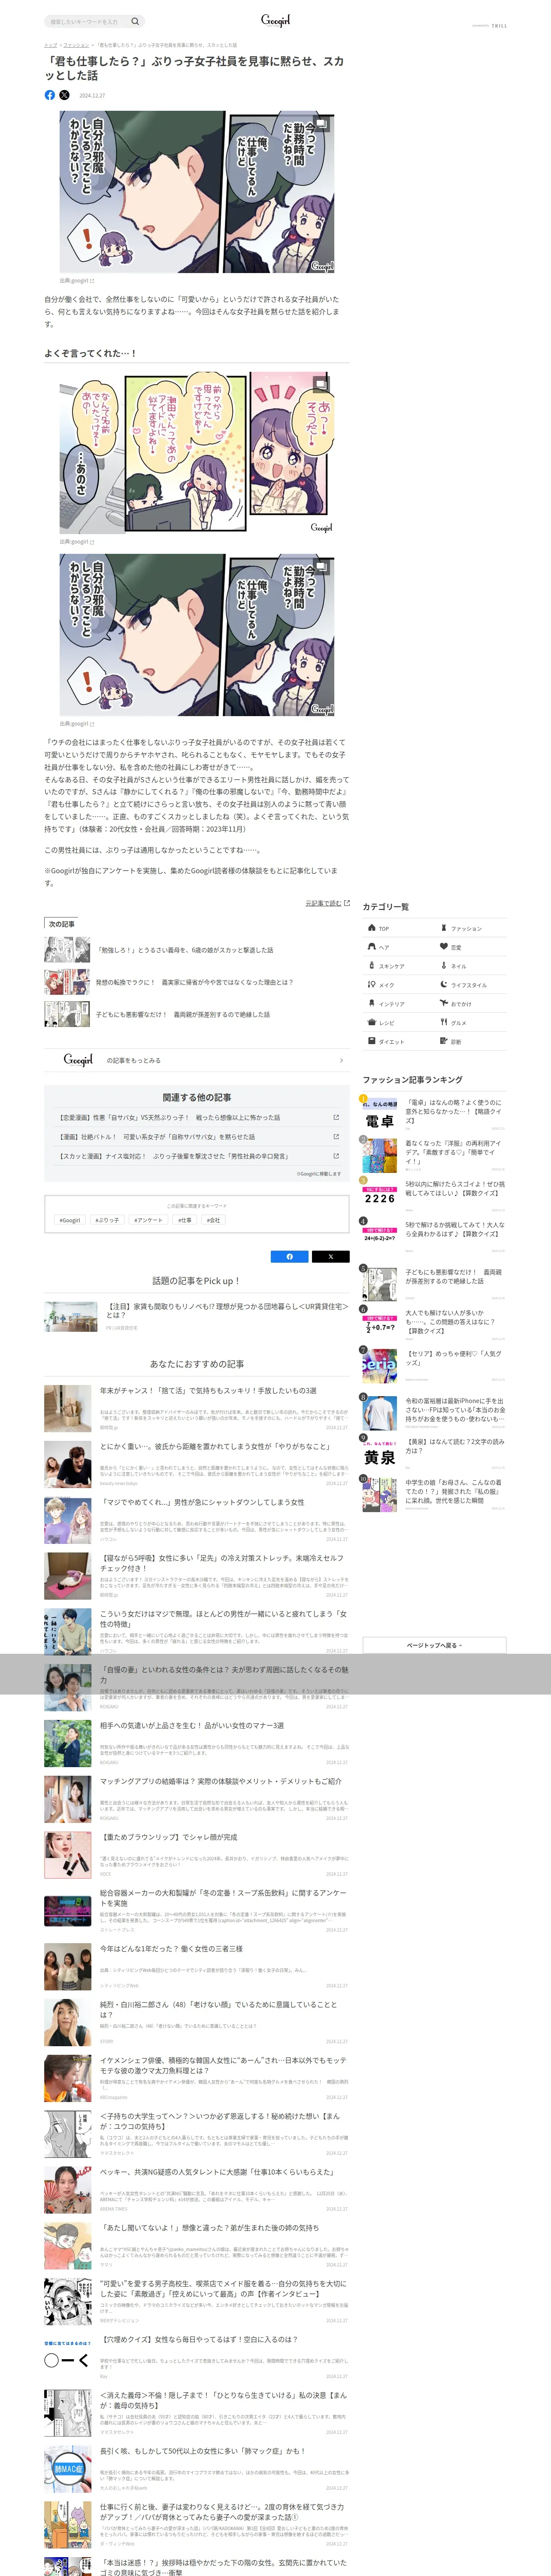Select the #仕事 keyword tag
The height and width of the screenshot is (2576, 551).
(x=185, y=1220)
